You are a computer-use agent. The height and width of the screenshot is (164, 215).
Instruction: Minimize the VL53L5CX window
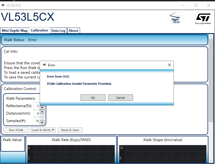[184, 5]
